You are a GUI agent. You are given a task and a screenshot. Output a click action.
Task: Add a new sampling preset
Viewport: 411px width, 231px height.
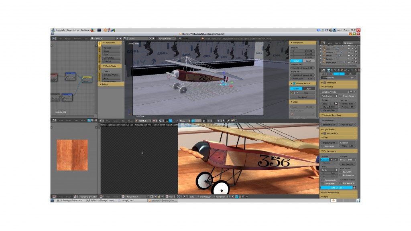[x=351, y=92]
